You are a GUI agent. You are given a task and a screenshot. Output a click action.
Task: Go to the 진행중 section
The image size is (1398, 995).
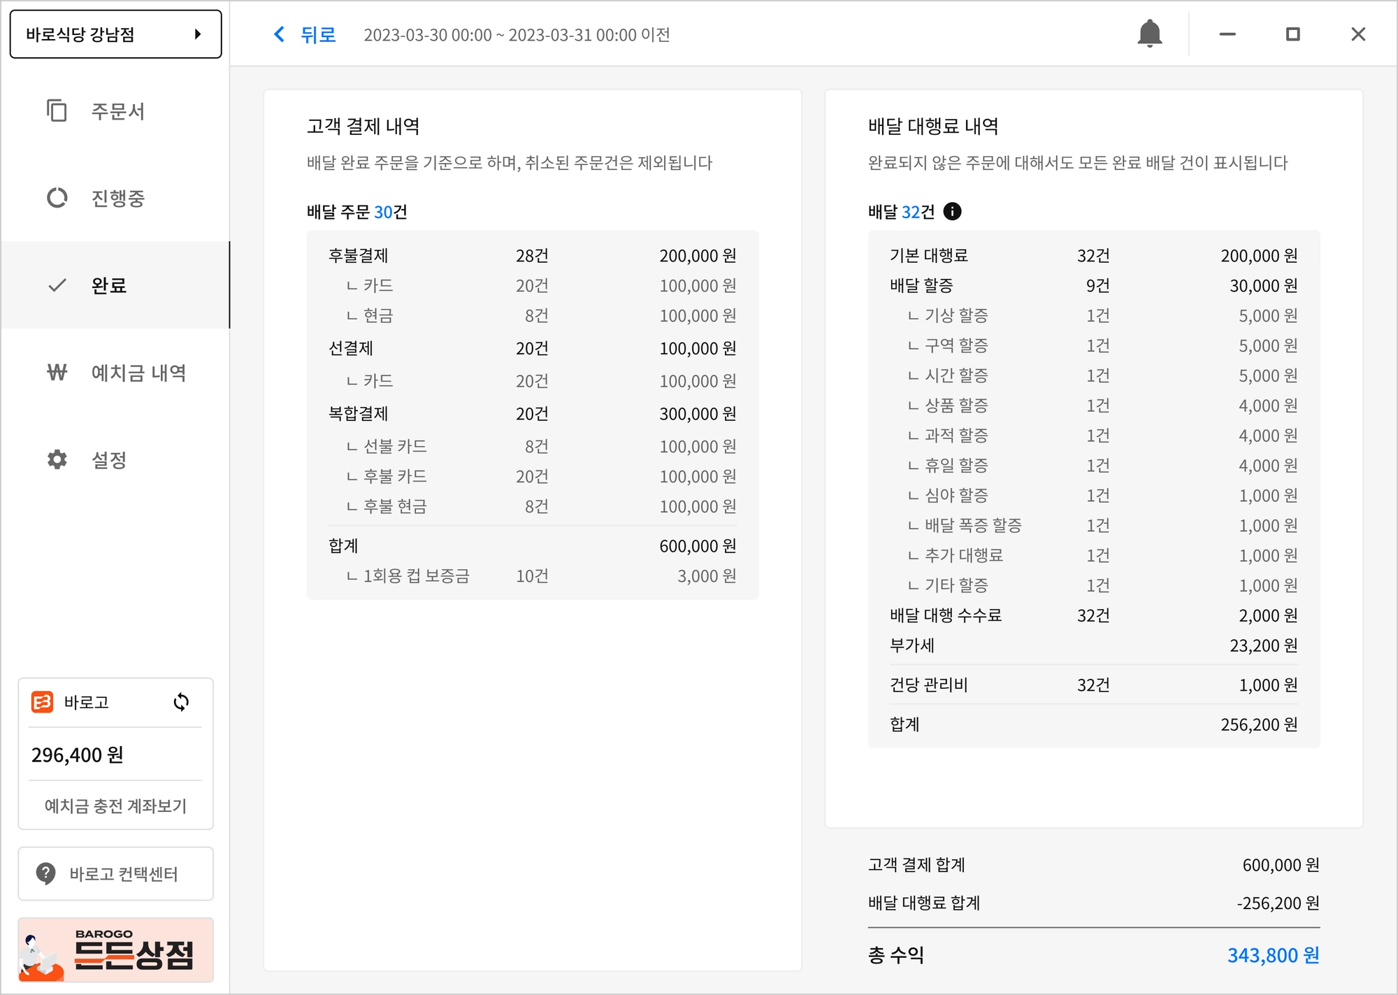pos(117,199)
